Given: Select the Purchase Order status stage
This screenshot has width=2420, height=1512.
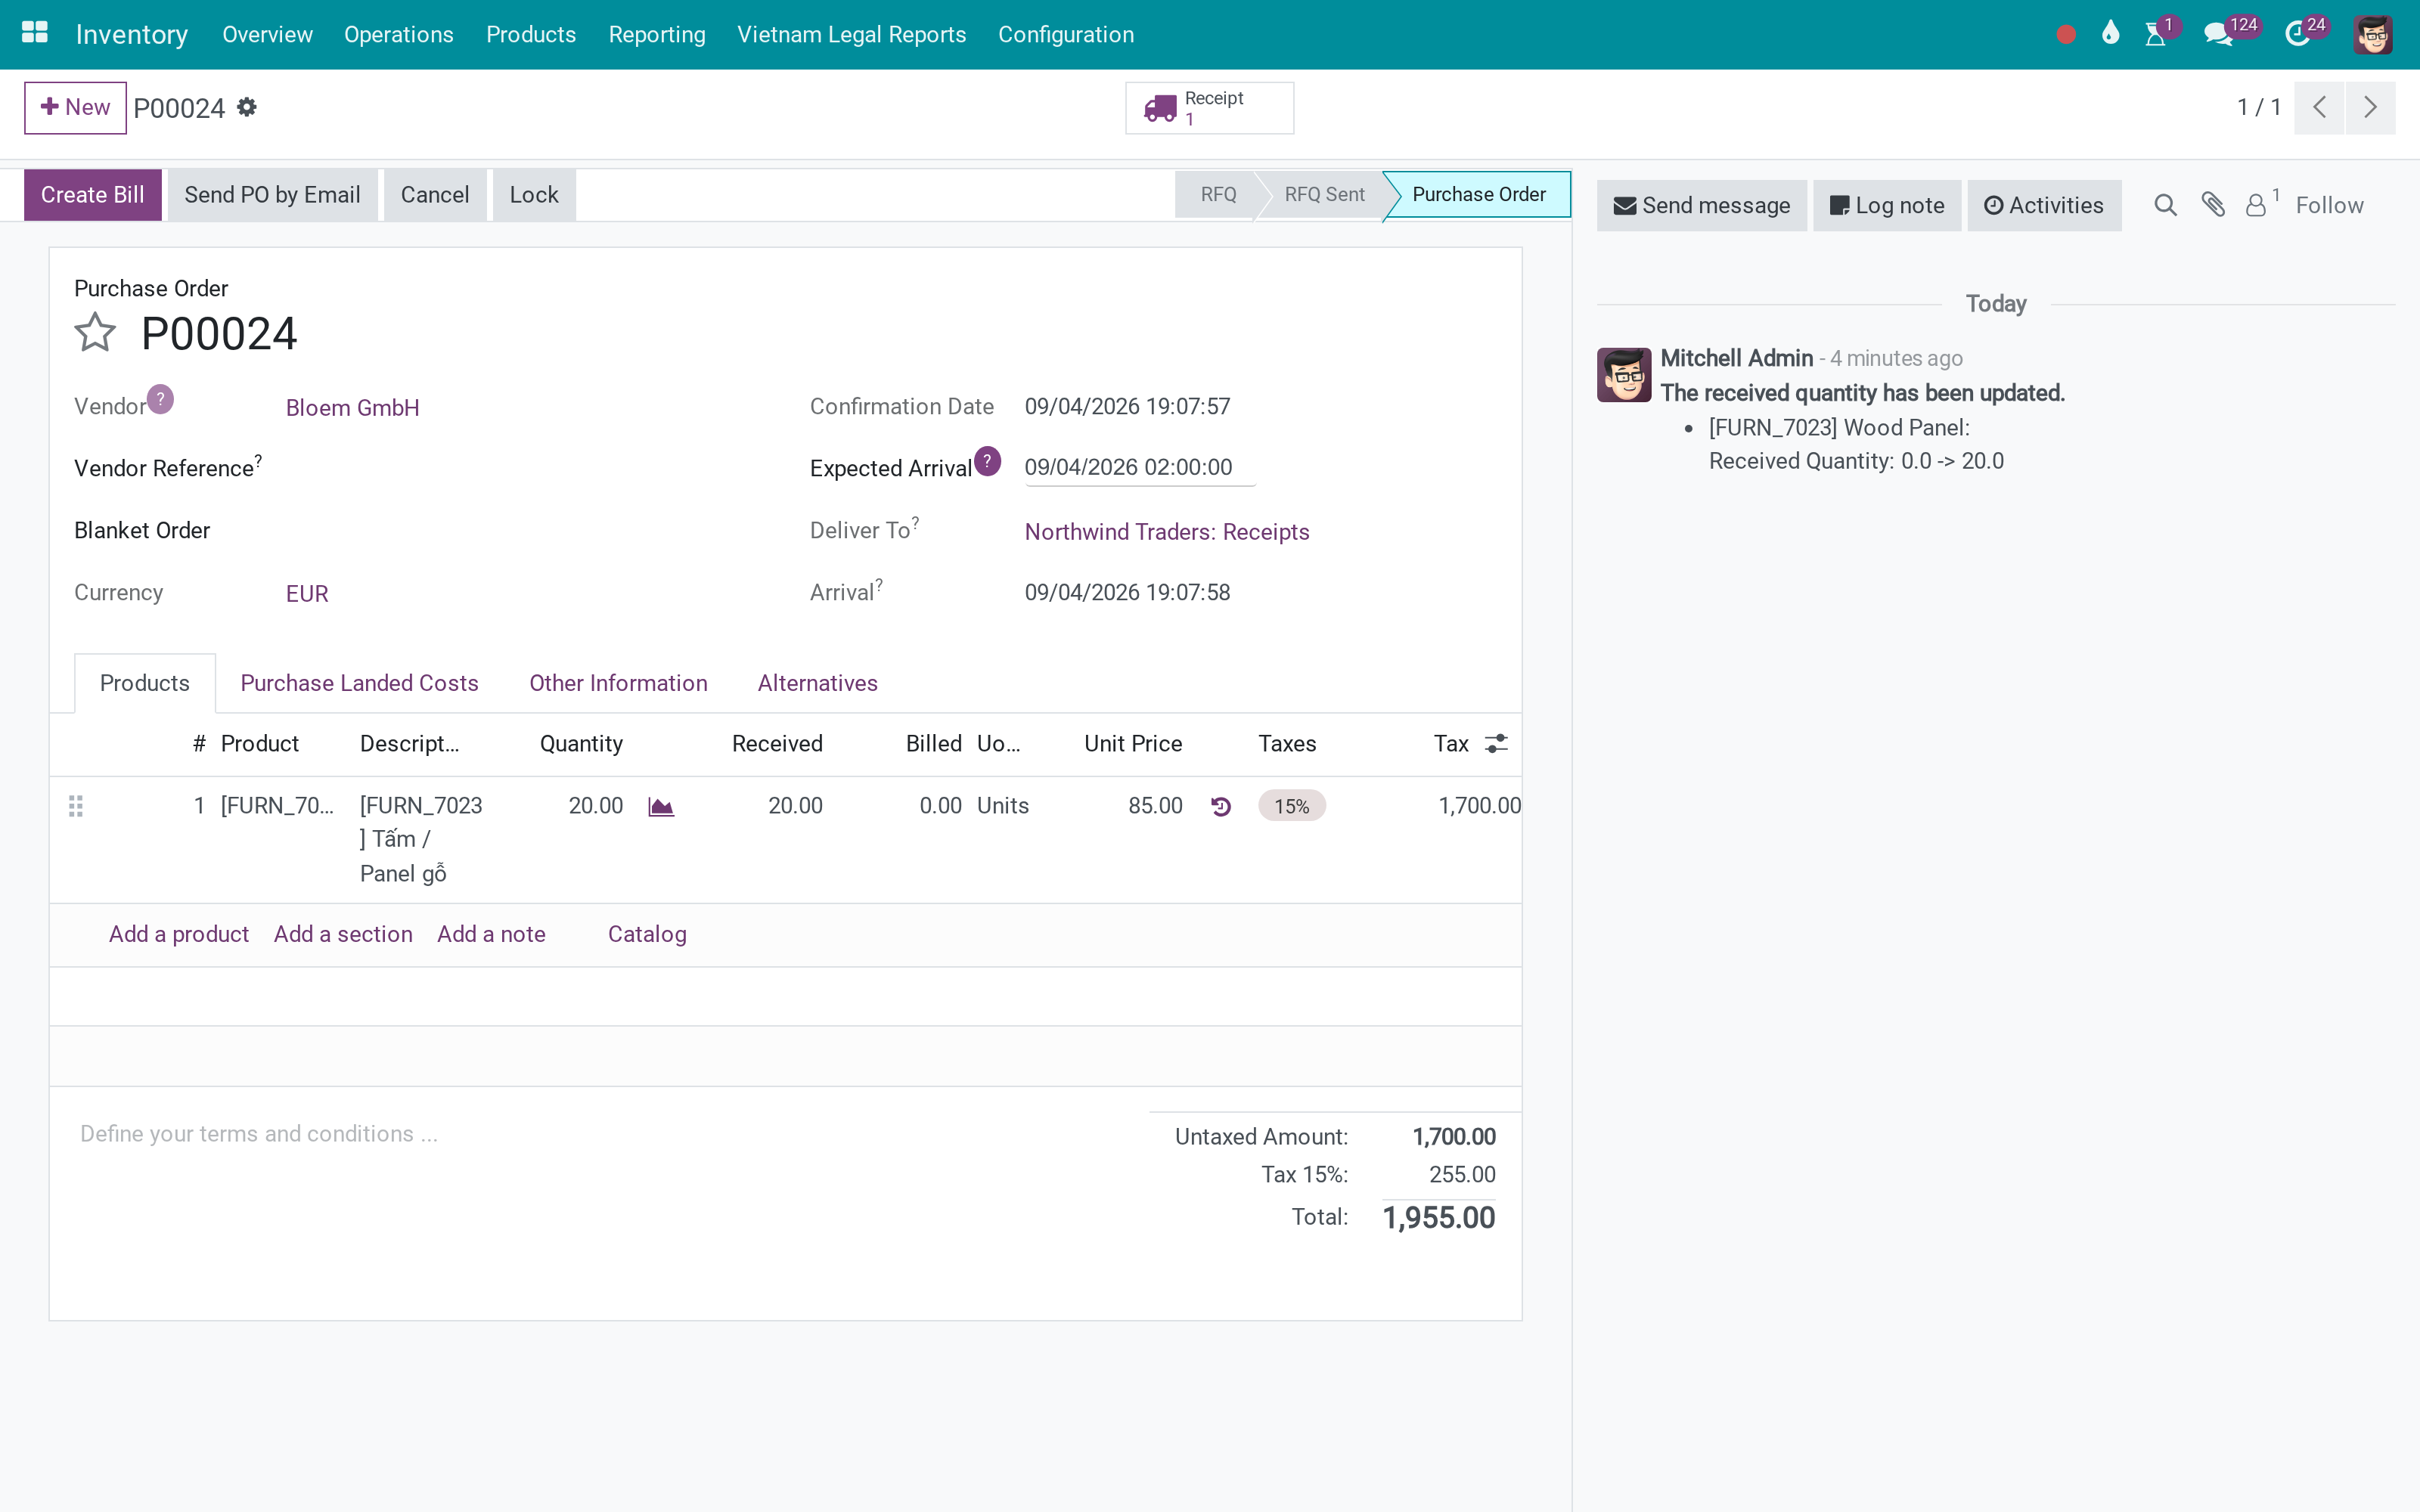Looking at the screenshot, I should (x=1479, y=195).
